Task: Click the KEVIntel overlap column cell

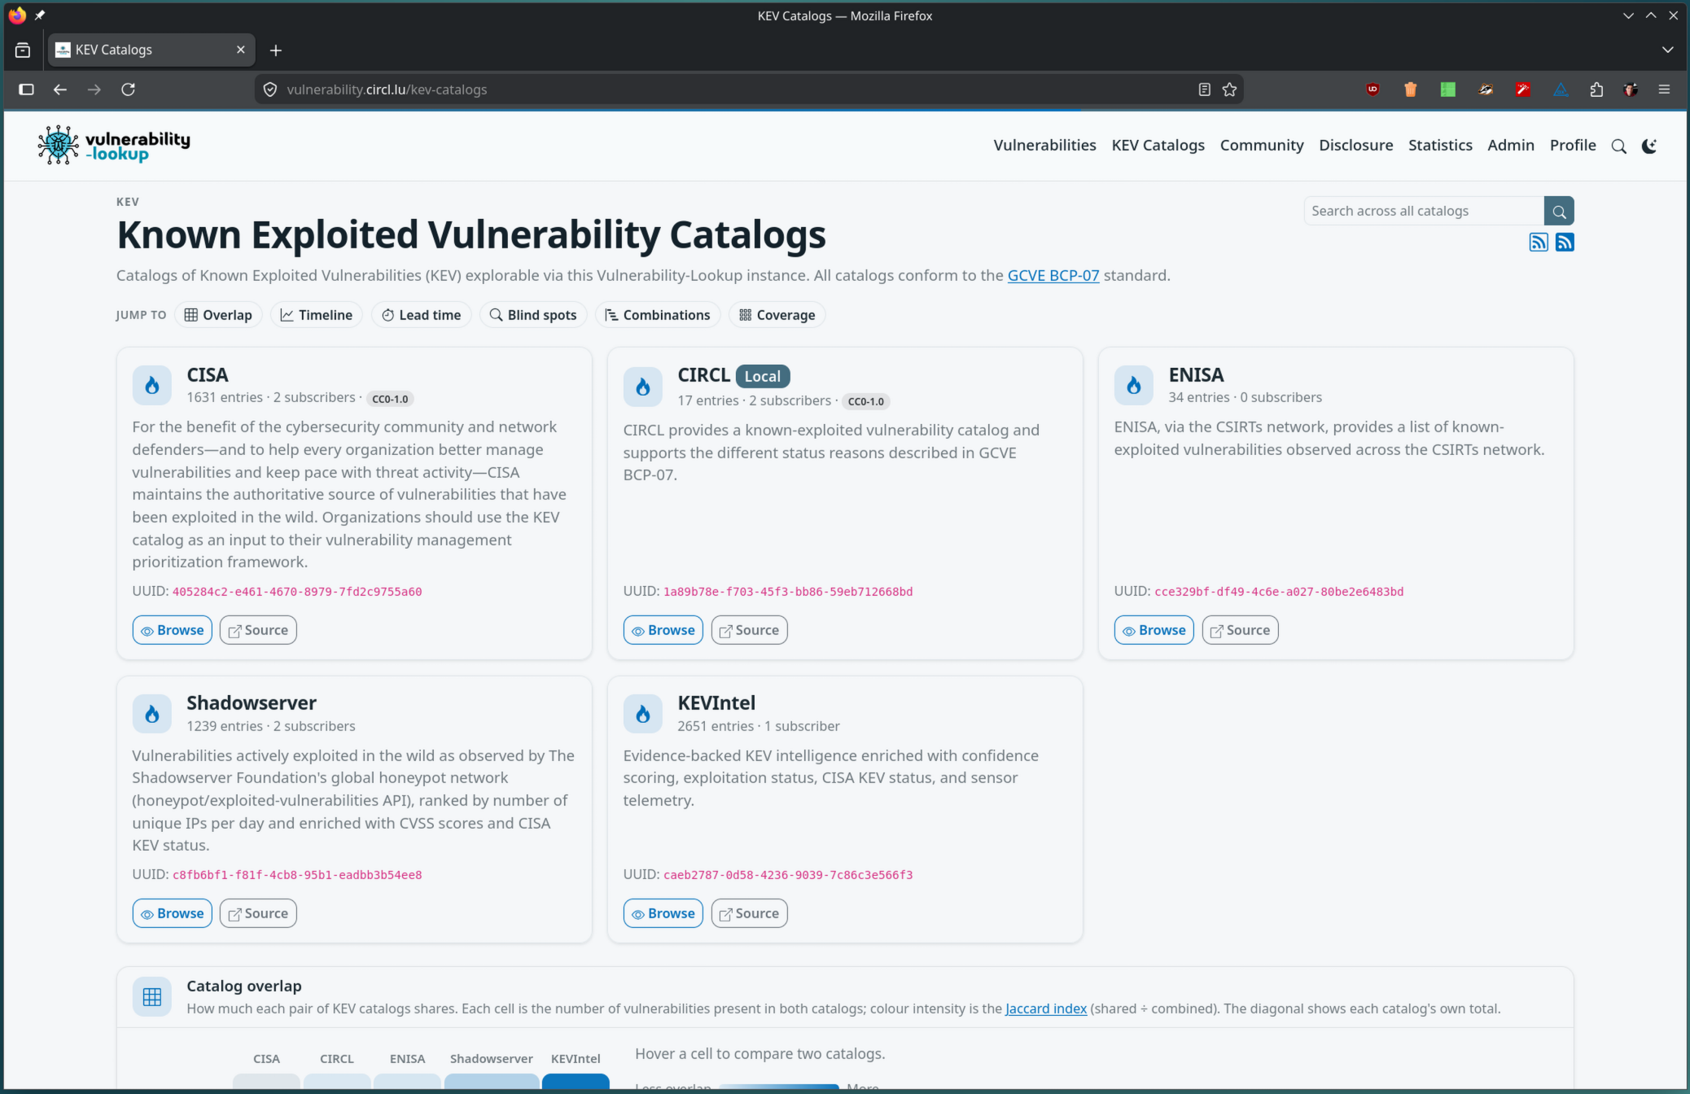Action: point(576,1082)
